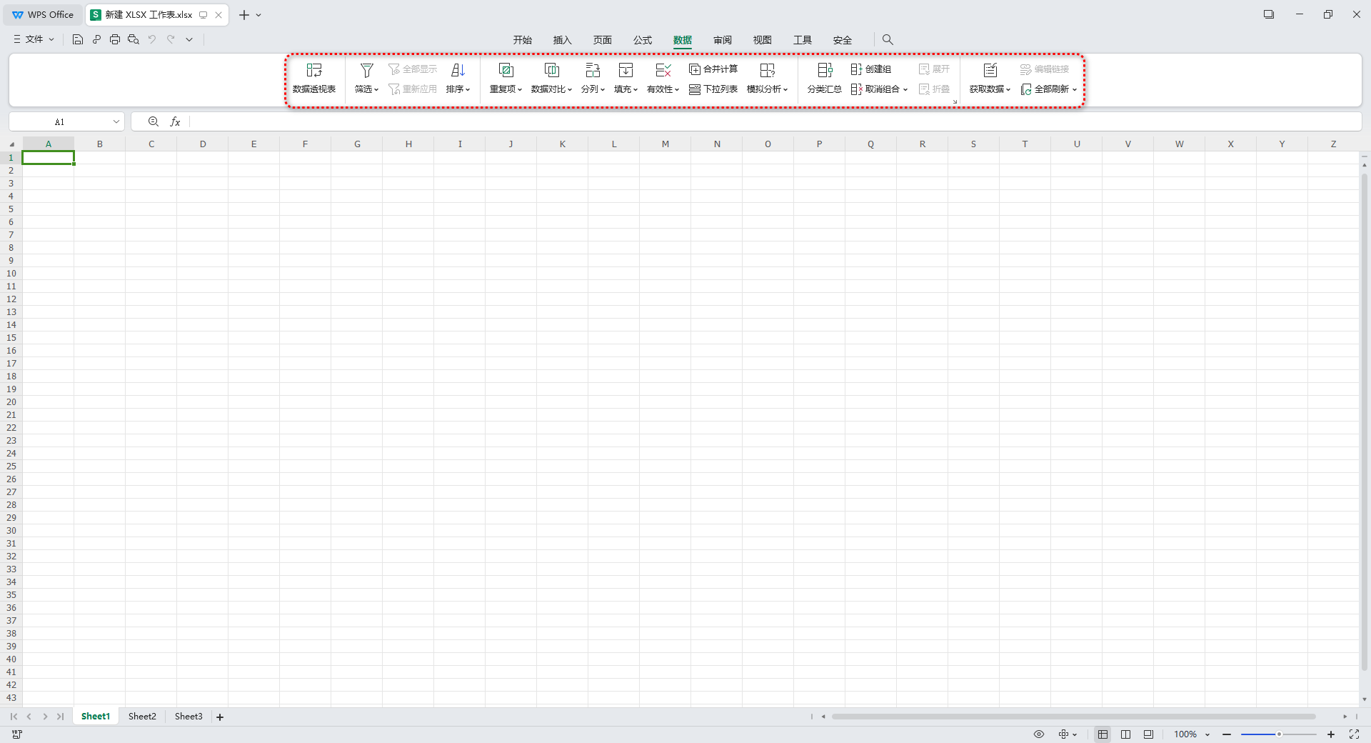The height and width of the screenshot is (743, 1371).
Task: Expand the 筛选 filter dropdown
Action: [367, 89]
